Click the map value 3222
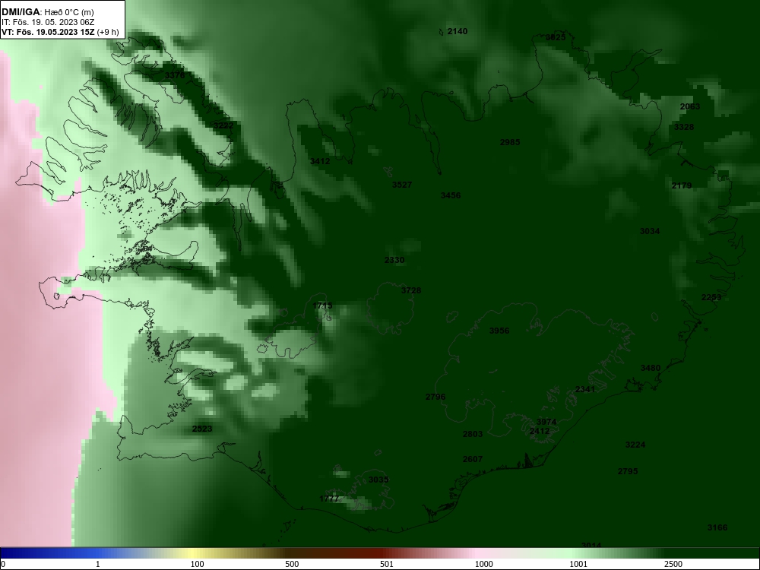760x570 pixels. point(223,125)
